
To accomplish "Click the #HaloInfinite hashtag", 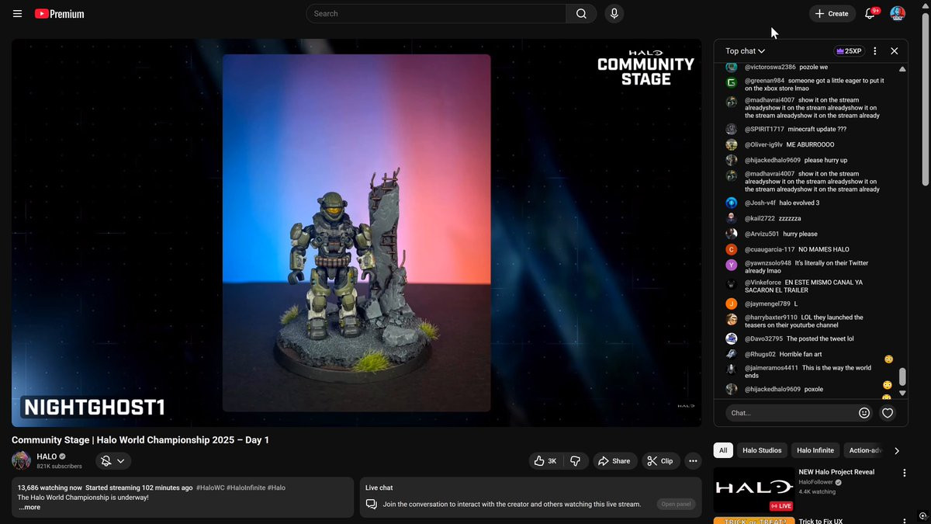I will click(246, 488).
